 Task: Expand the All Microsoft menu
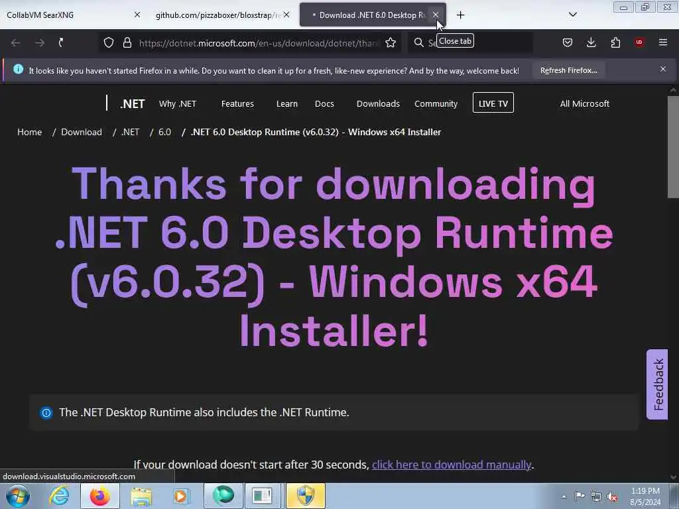(x=585, y=104)
